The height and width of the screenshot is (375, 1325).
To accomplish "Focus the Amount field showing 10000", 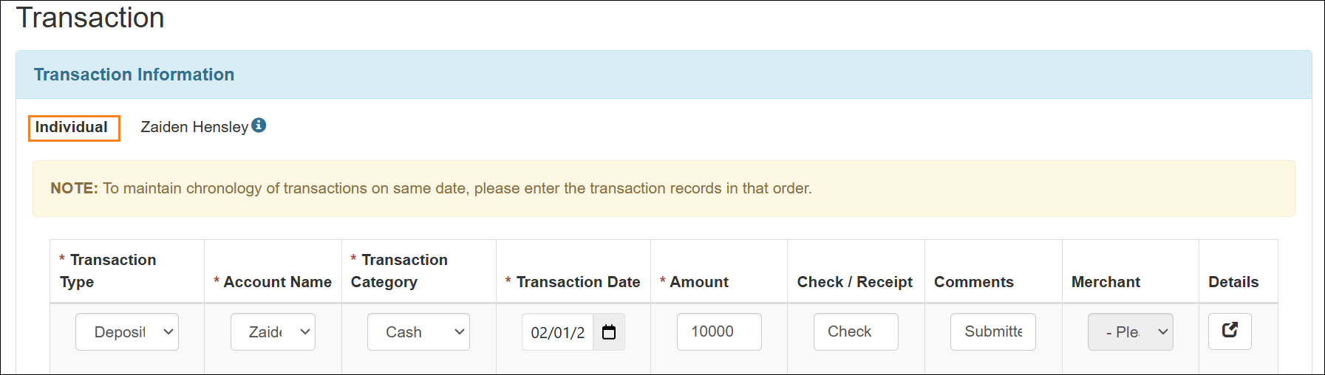I will click(719, 332).
